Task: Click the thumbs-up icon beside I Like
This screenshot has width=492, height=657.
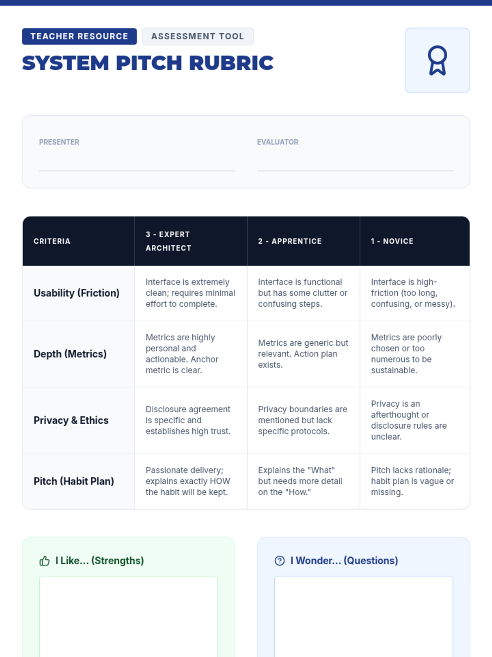Action: coord(44,561)
